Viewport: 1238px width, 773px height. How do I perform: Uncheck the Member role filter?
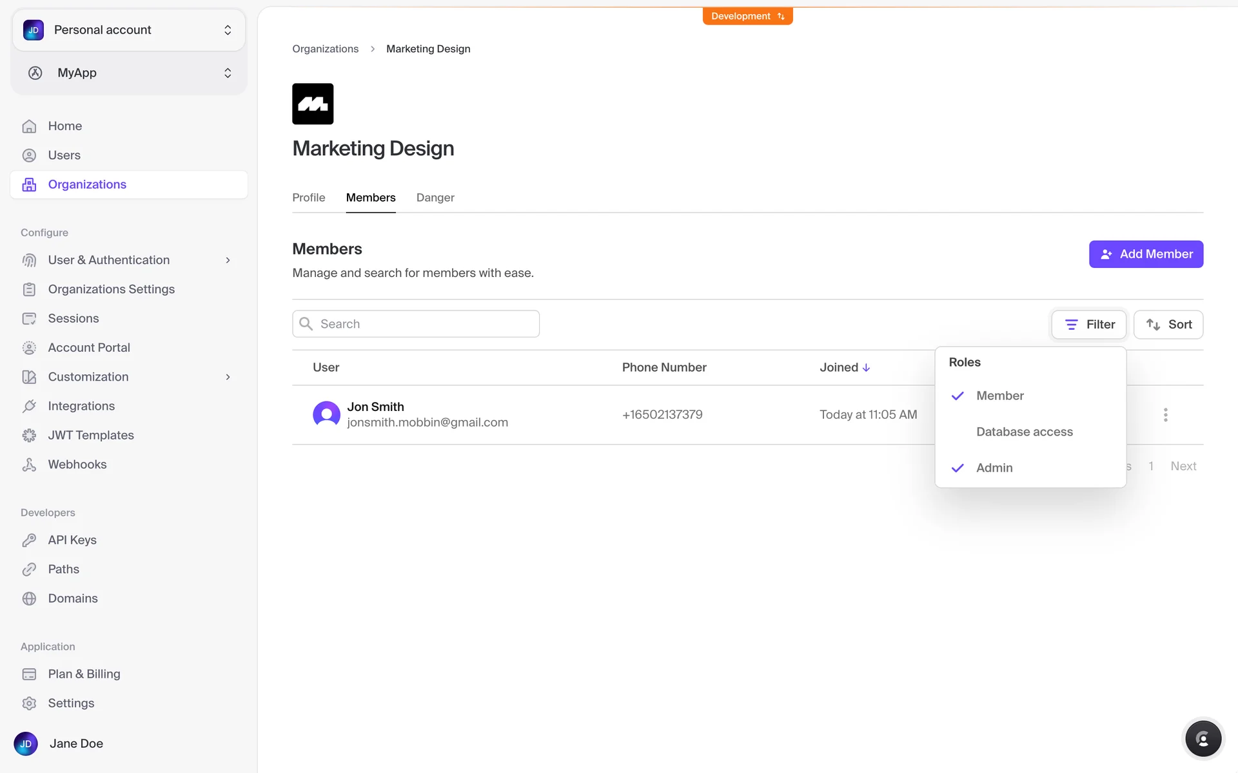click(x=999, y=396)
